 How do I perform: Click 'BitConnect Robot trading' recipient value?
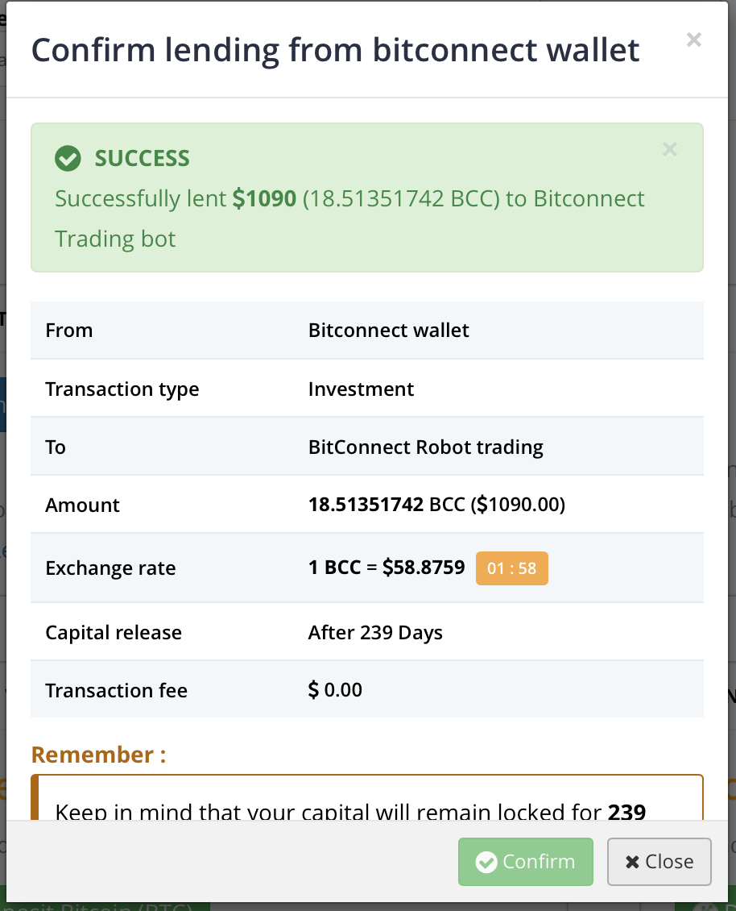(x=425, y=447)
